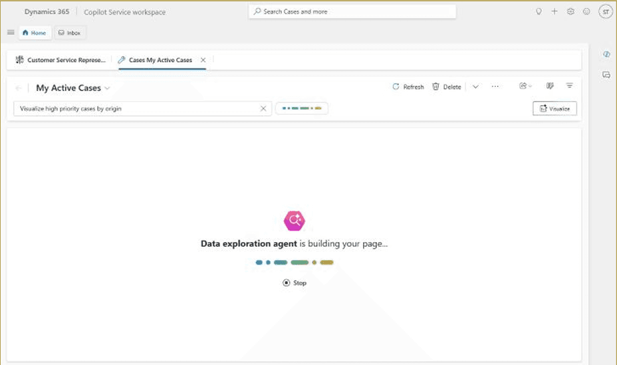Open the settings gear icon
The image size is (617, 365).
coord(570,11)
